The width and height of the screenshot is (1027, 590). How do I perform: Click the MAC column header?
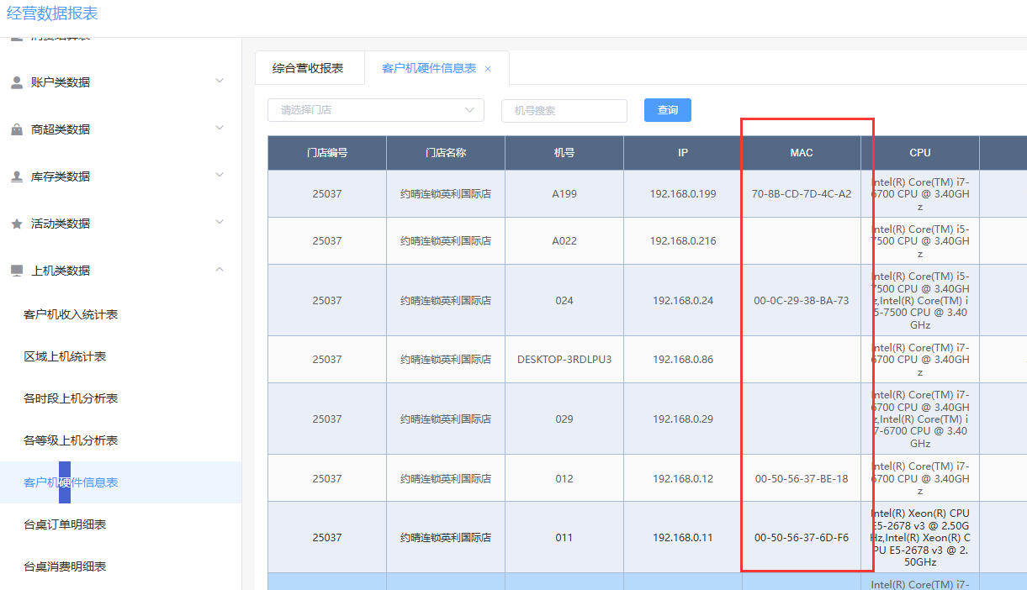tap(802, 153)
